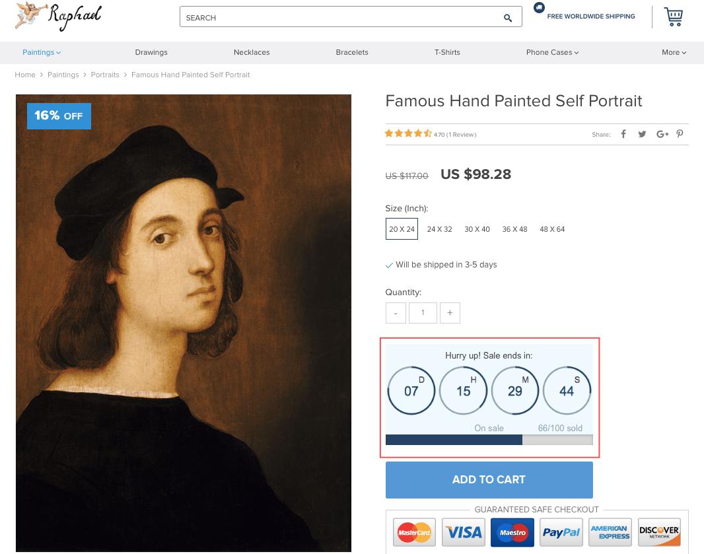Expand the More navigation dropdown

click(x=674, y=52)
